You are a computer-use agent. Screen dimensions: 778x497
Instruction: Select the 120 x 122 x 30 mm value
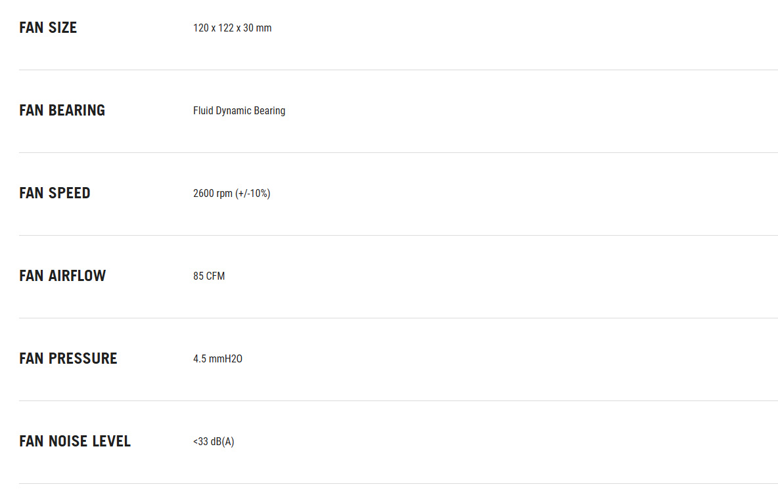(x=232, y=28)
